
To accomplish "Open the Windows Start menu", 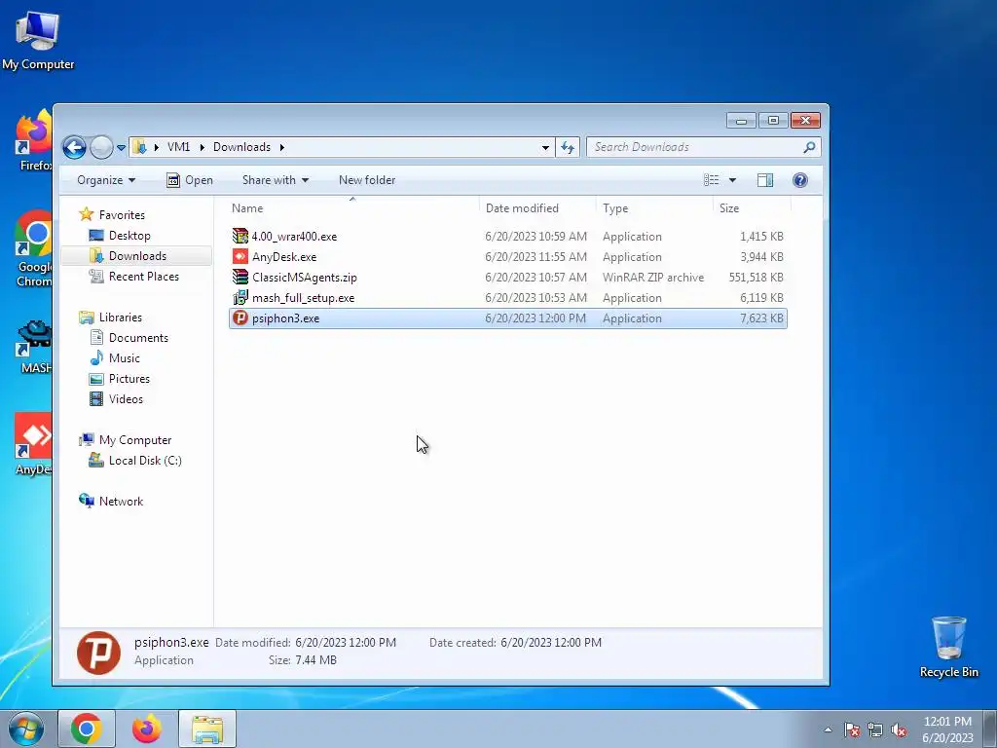I will pyautogui.click(x=26, y=729).
